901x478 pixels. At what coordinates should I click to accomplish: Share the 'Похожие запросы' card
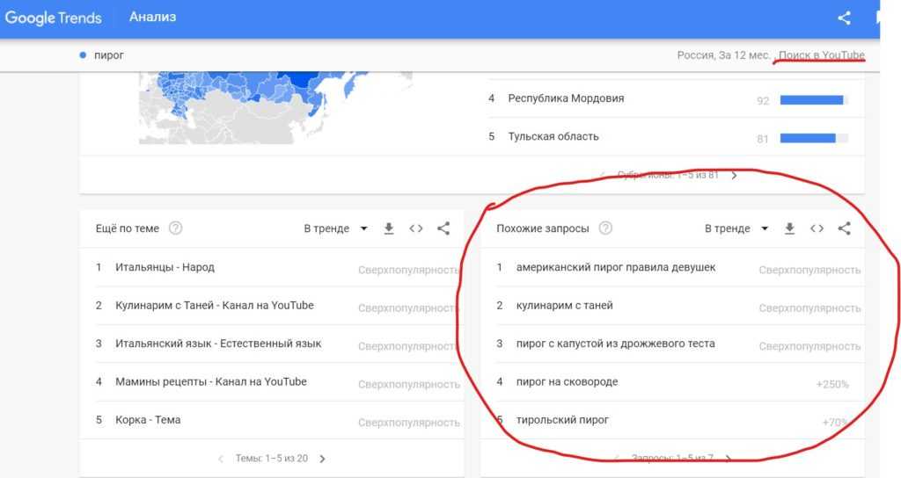point(844,228)
